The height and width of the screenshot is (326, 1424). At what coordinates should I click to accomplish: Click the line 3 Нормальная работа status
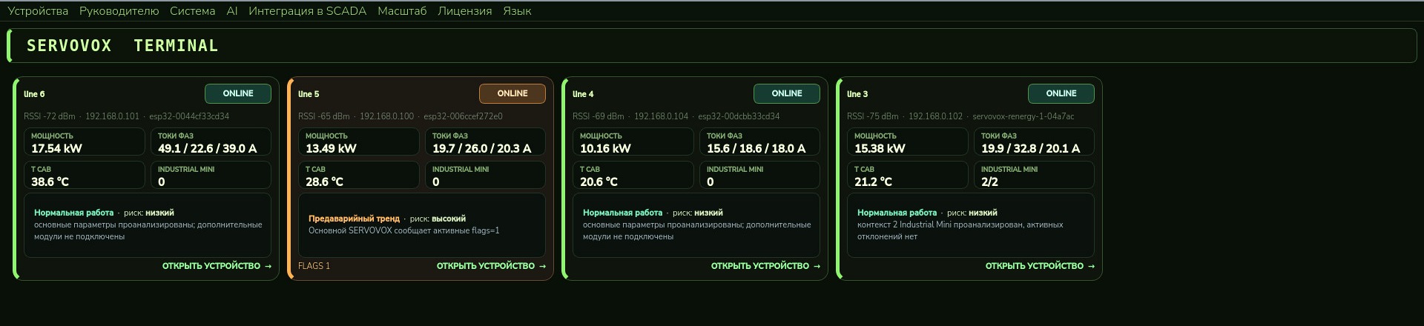click(897, 213)
